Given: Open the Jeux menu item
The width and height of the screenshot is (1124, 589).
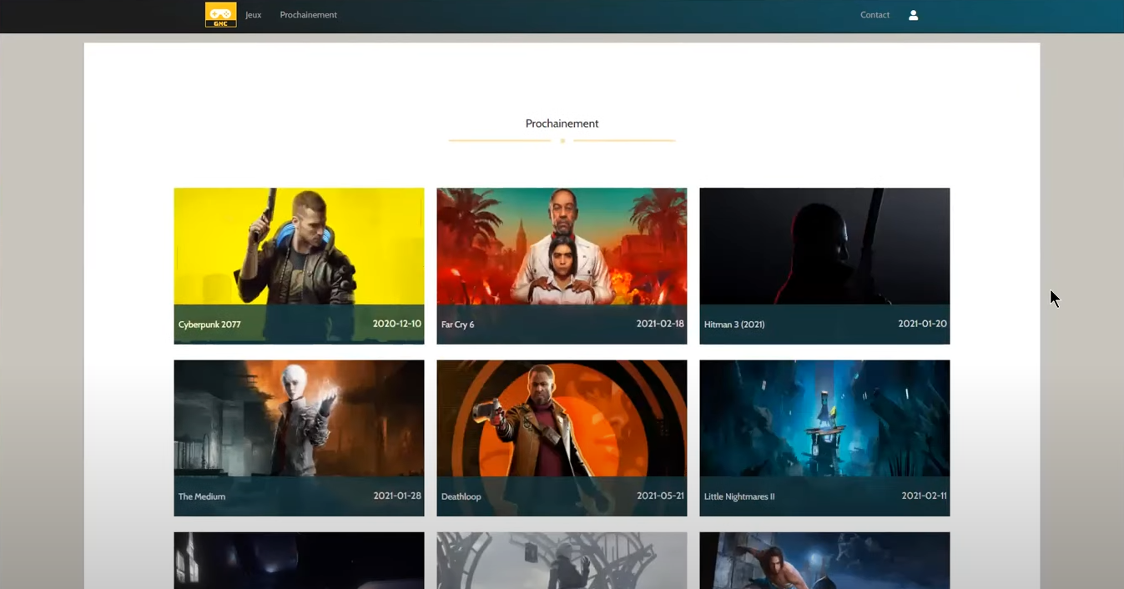Looking at the screenshot, I should pos(253,15).
